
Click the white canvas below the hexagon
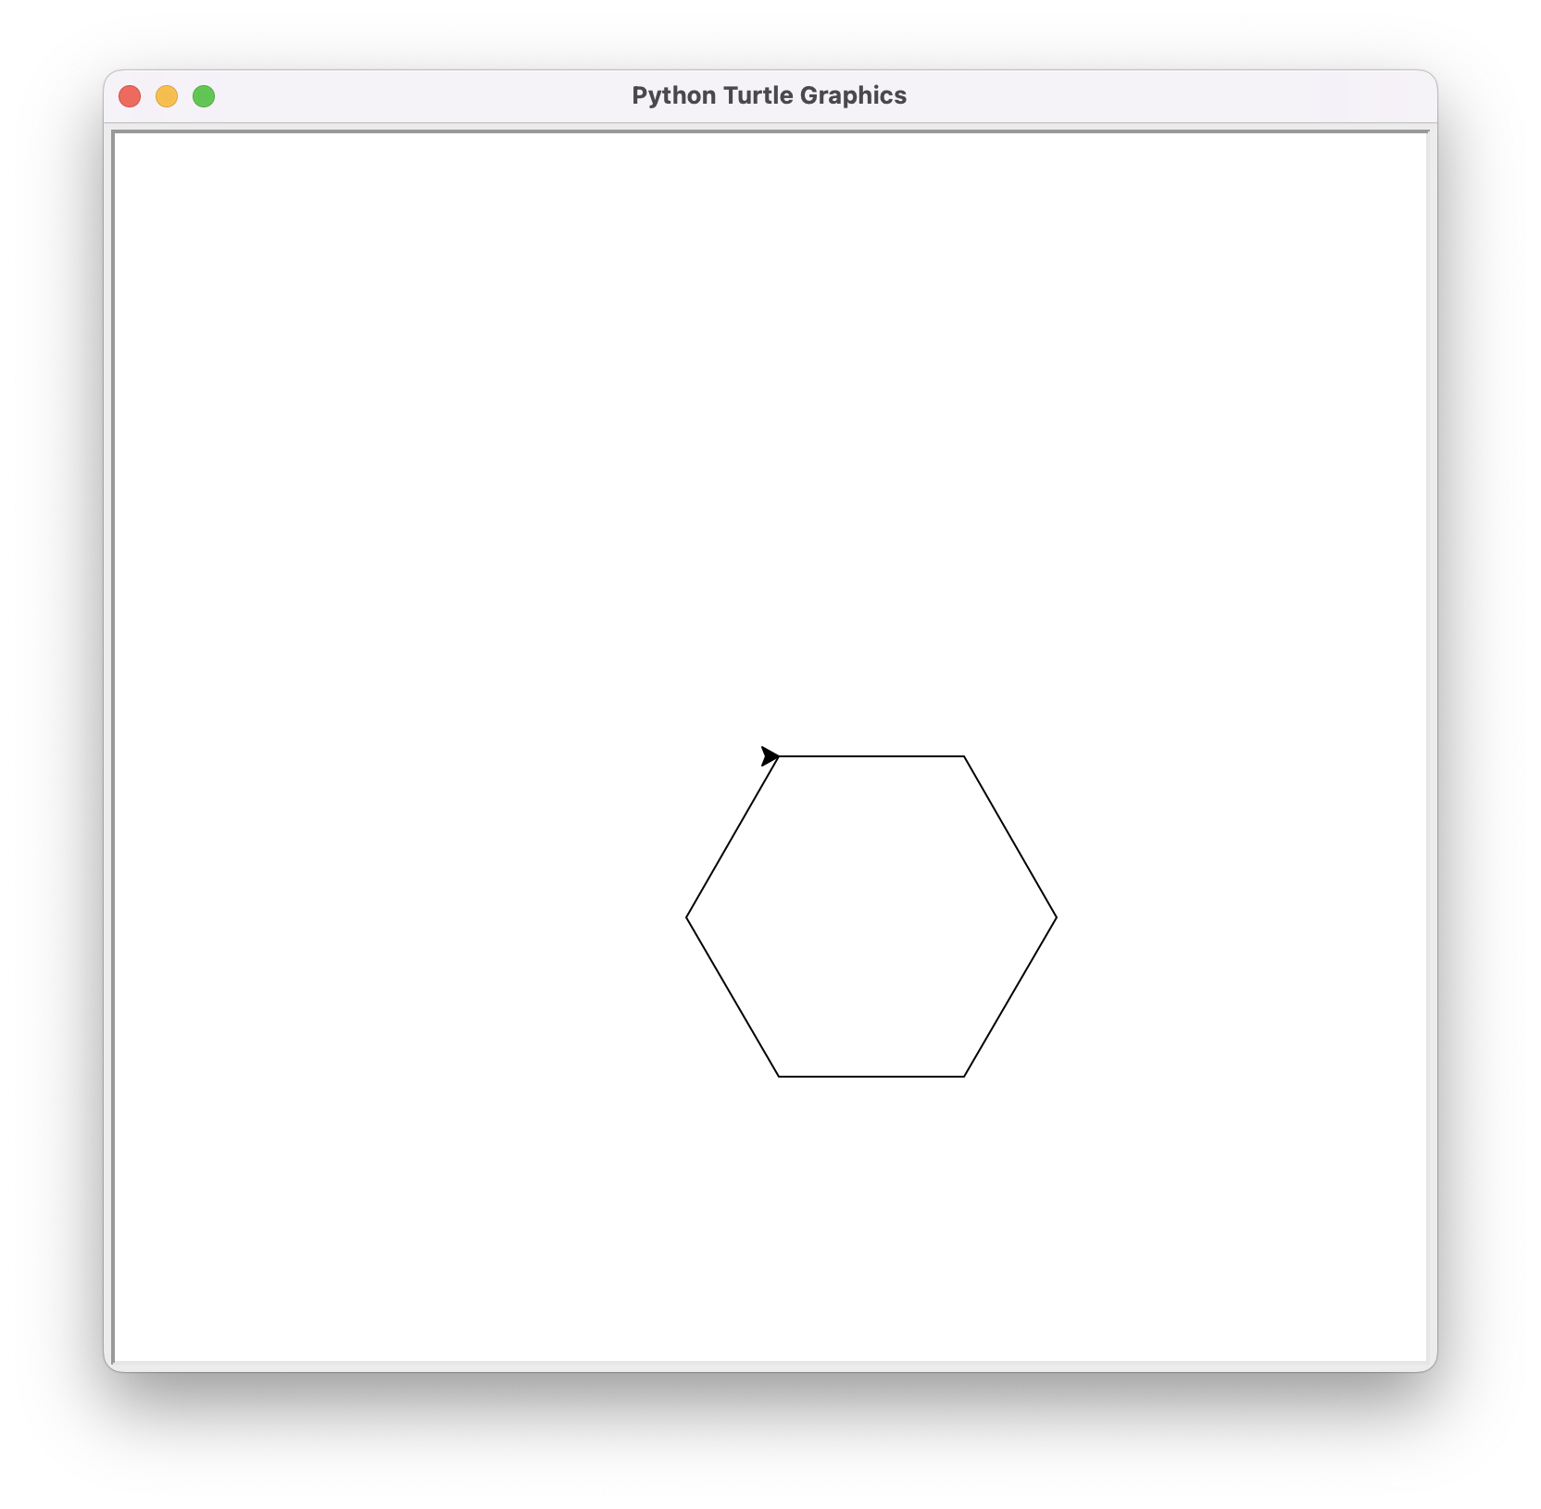tap(871, 1250)
